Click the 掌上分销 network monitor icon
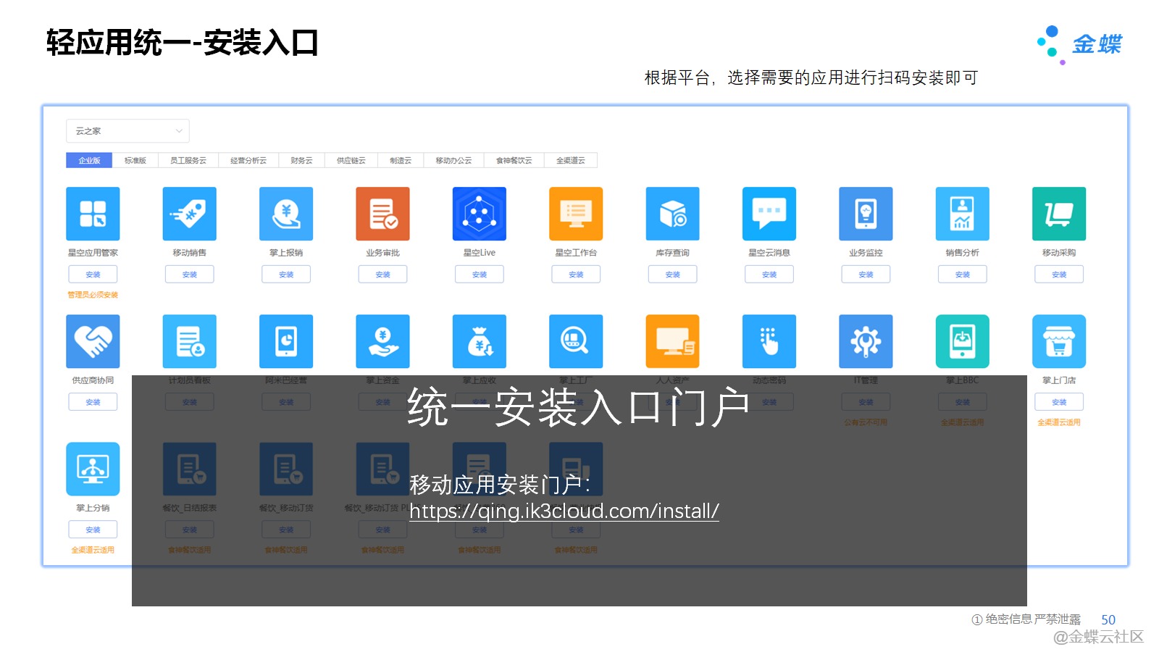1159x652 pixels. 93,469
